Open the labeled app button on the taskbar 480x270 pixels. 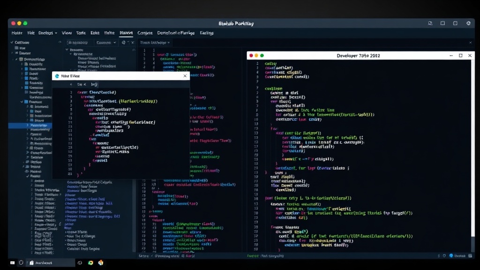click(x=51, y=262)
